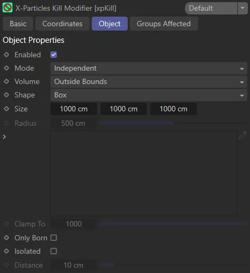Select the Object tab
The height and width of the screenshot is (273, 250).
click(x=109, y=24)
